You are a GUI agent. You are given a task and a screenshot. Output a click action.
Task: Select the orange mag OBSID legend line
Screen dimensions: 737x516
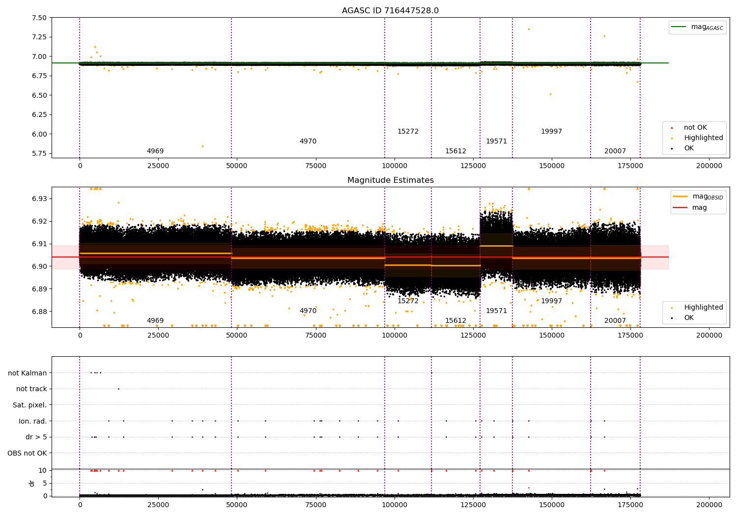click(x=681, y=197)
